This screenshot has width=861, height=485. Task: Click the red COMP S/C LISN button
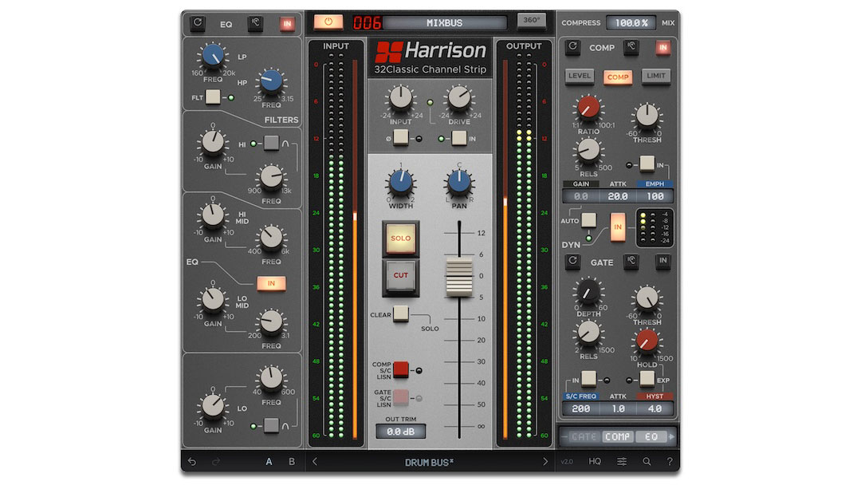pyautogui.click(x=401, y=369)
